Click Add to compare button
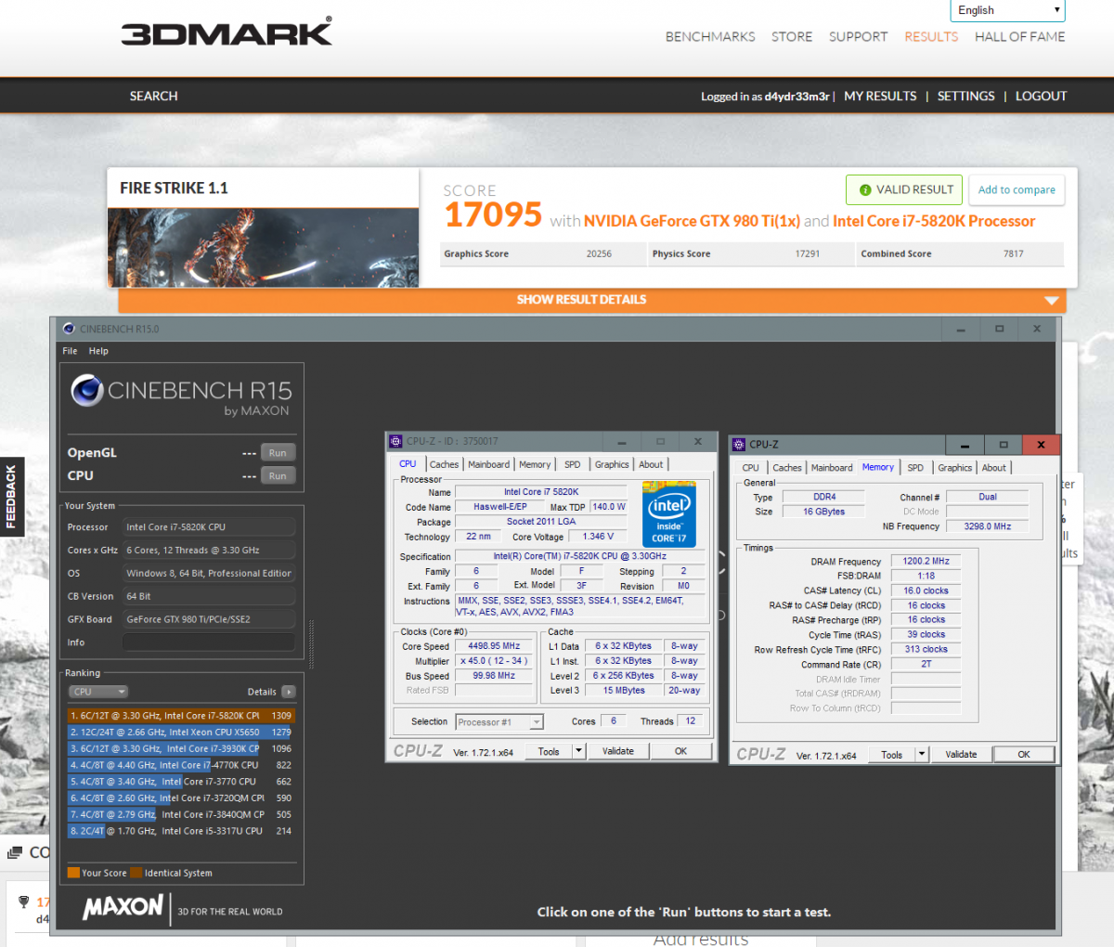Viewport: 1114px width, 947px height. [1017, 189]
